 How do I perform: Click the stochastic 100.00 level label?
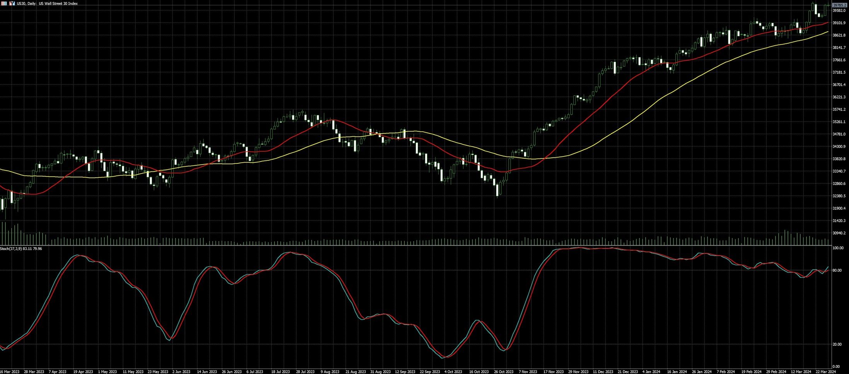837,248
